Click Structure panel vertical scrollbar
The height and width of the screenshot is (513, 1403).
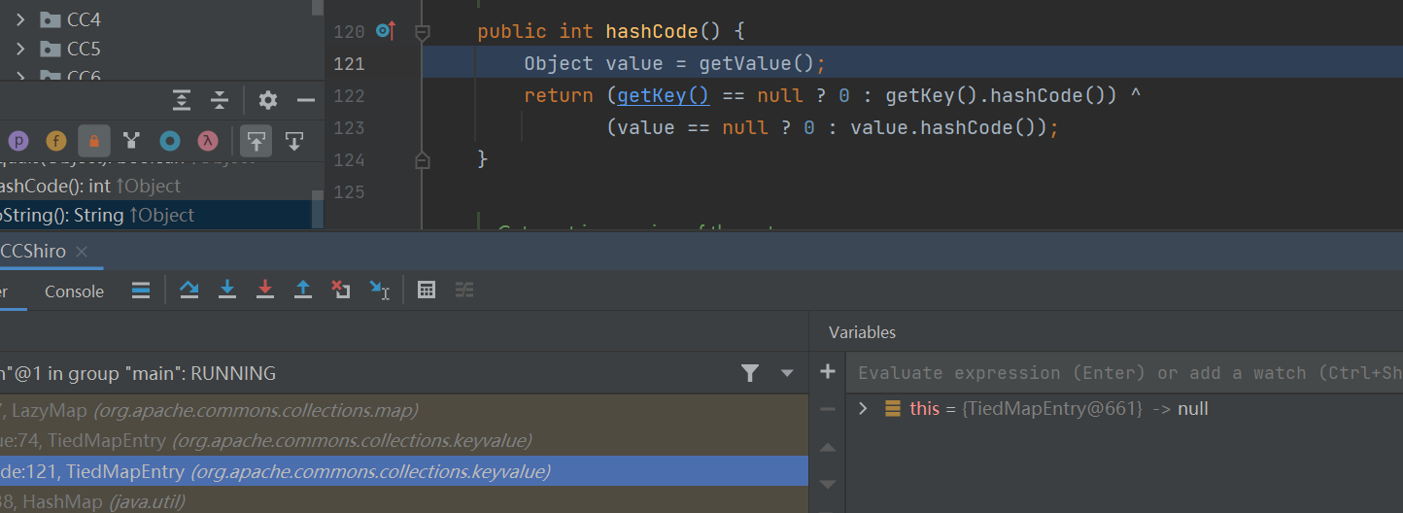point(317,208)
